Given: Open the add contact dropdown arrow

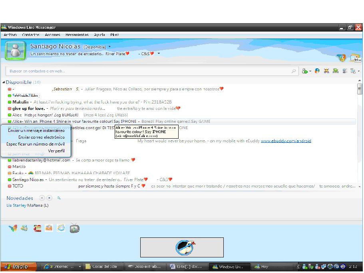Looking at the screenshot, I should pos(310,71).
